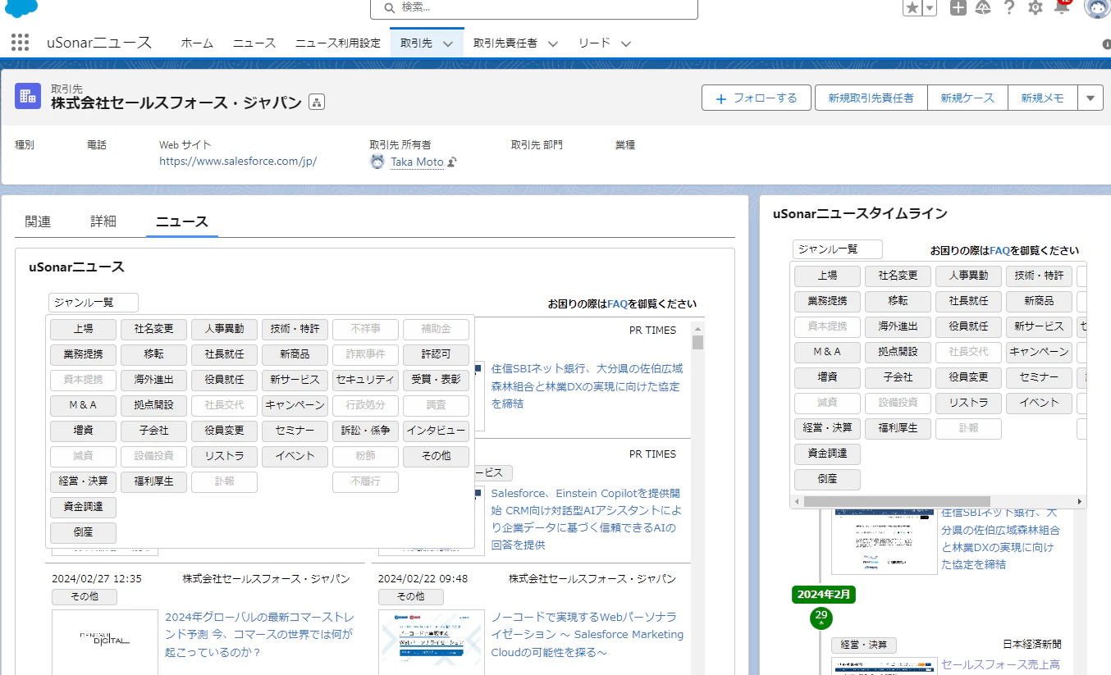
Task: Toggle the 海外進出 genre in the timeline panel
Action: [898, 326]
